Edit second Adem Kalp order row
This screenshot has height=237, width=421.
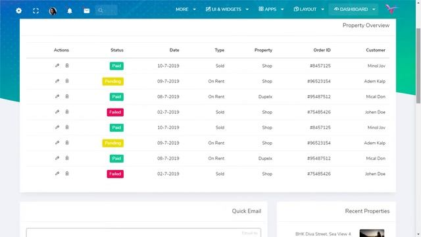pos(57,143)
